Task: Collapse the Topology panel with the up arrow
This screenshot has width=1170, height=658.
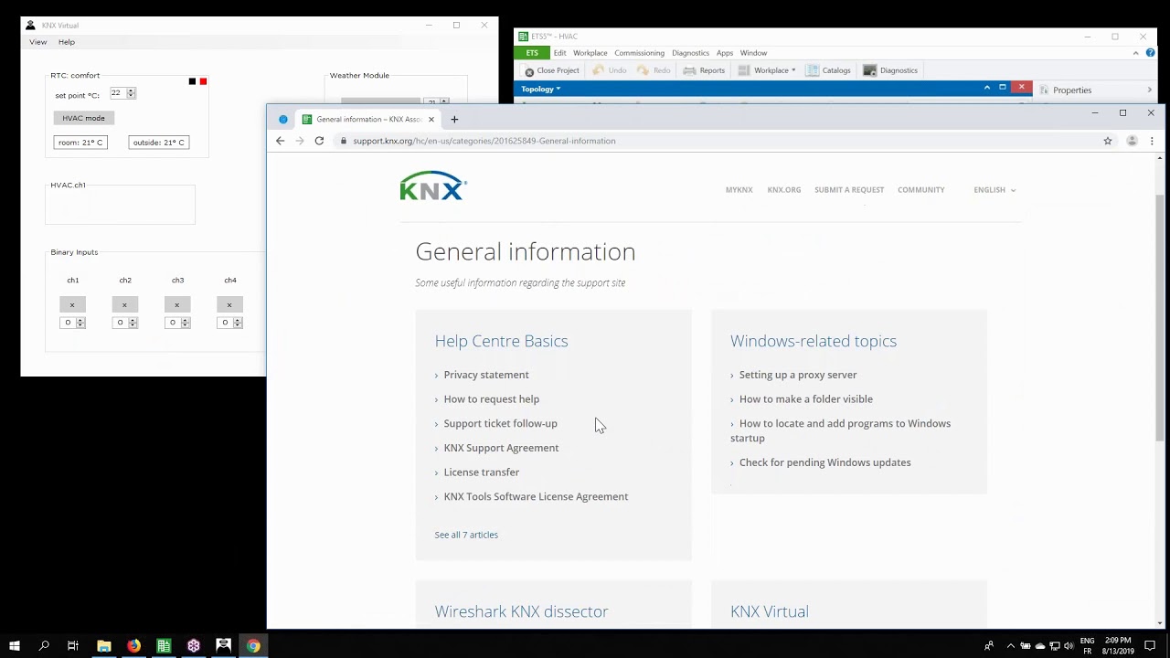Action: pos(986,88)
